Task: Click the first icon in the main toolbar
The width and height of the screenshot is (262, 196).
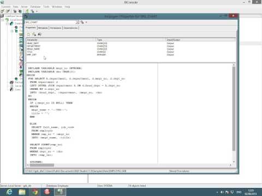Action: point(3,11)
